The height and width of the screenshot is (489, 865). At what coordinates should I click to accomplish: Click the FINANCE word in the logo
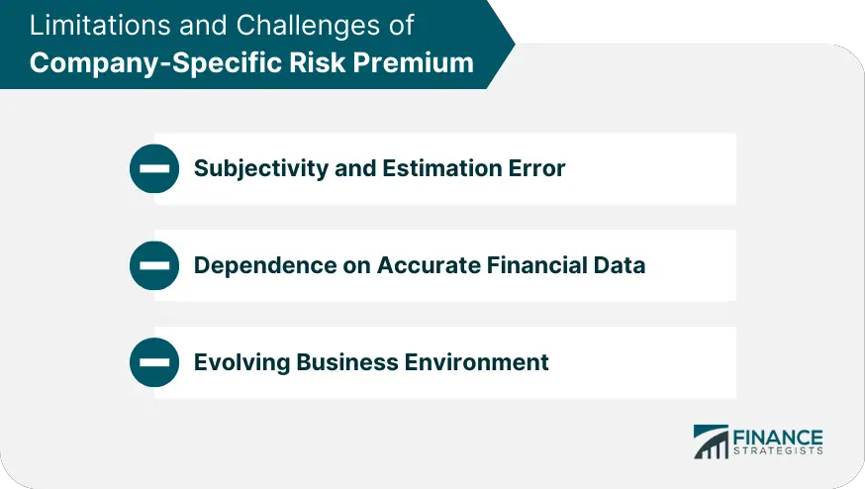click(x=778, y=438)
